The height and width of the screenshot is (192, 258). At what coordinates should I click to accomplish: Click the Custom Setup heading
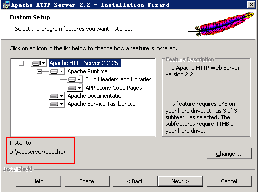30,17
